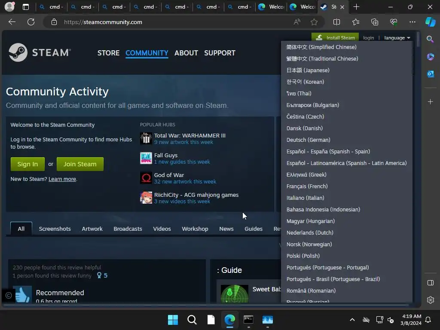Add this page to favorites star
Screen dimensions: 440x330
tap(314, 22)
